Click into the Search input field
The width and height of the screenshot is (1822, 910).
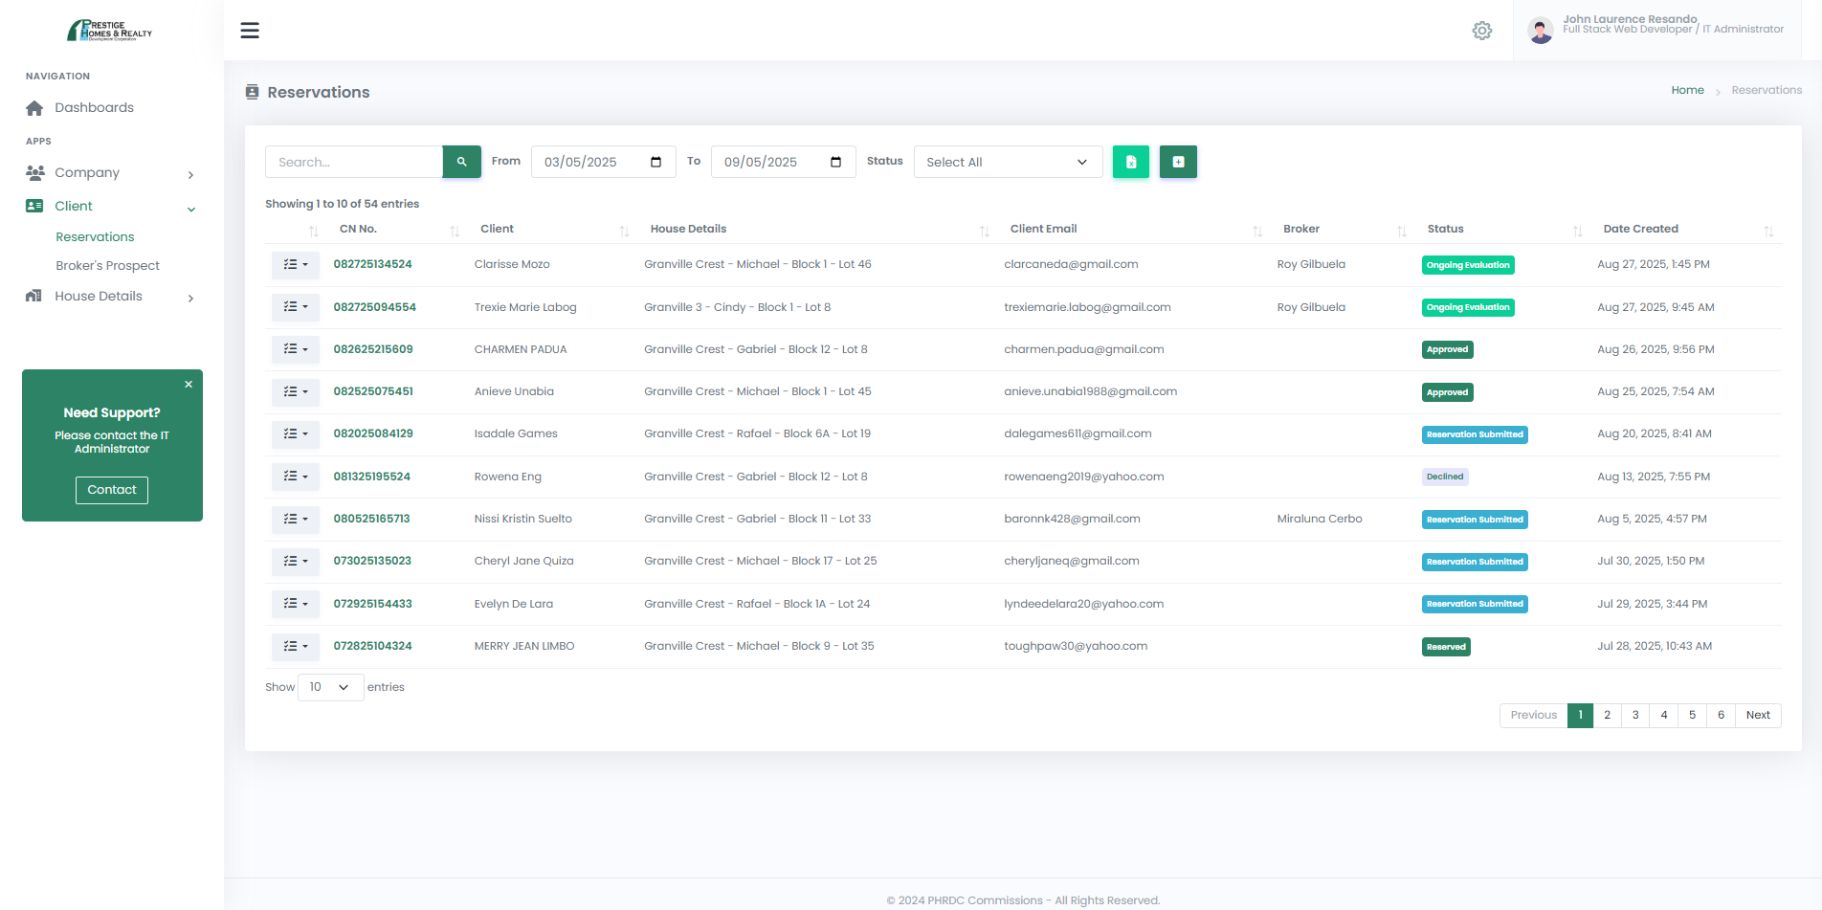point(353,162)
